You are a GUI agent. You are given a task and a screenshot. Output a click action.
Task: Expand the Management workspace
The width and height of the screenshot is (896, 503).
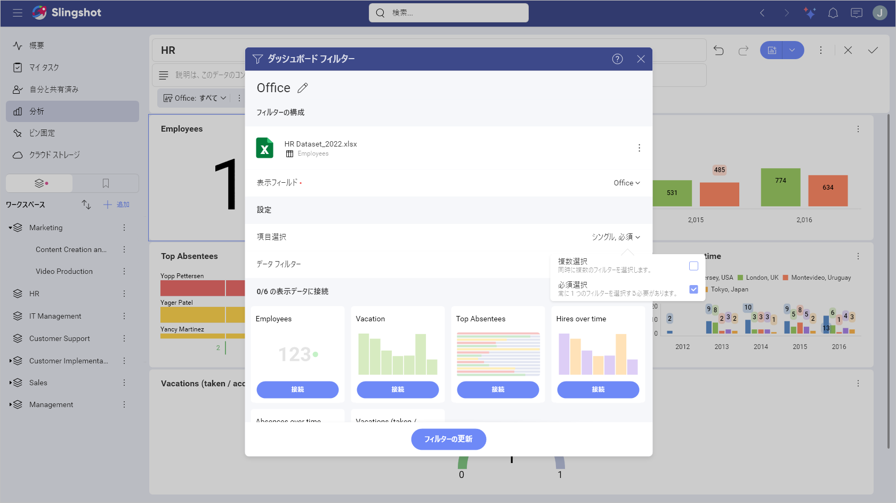pyautogui.click(x=10, y=404)
